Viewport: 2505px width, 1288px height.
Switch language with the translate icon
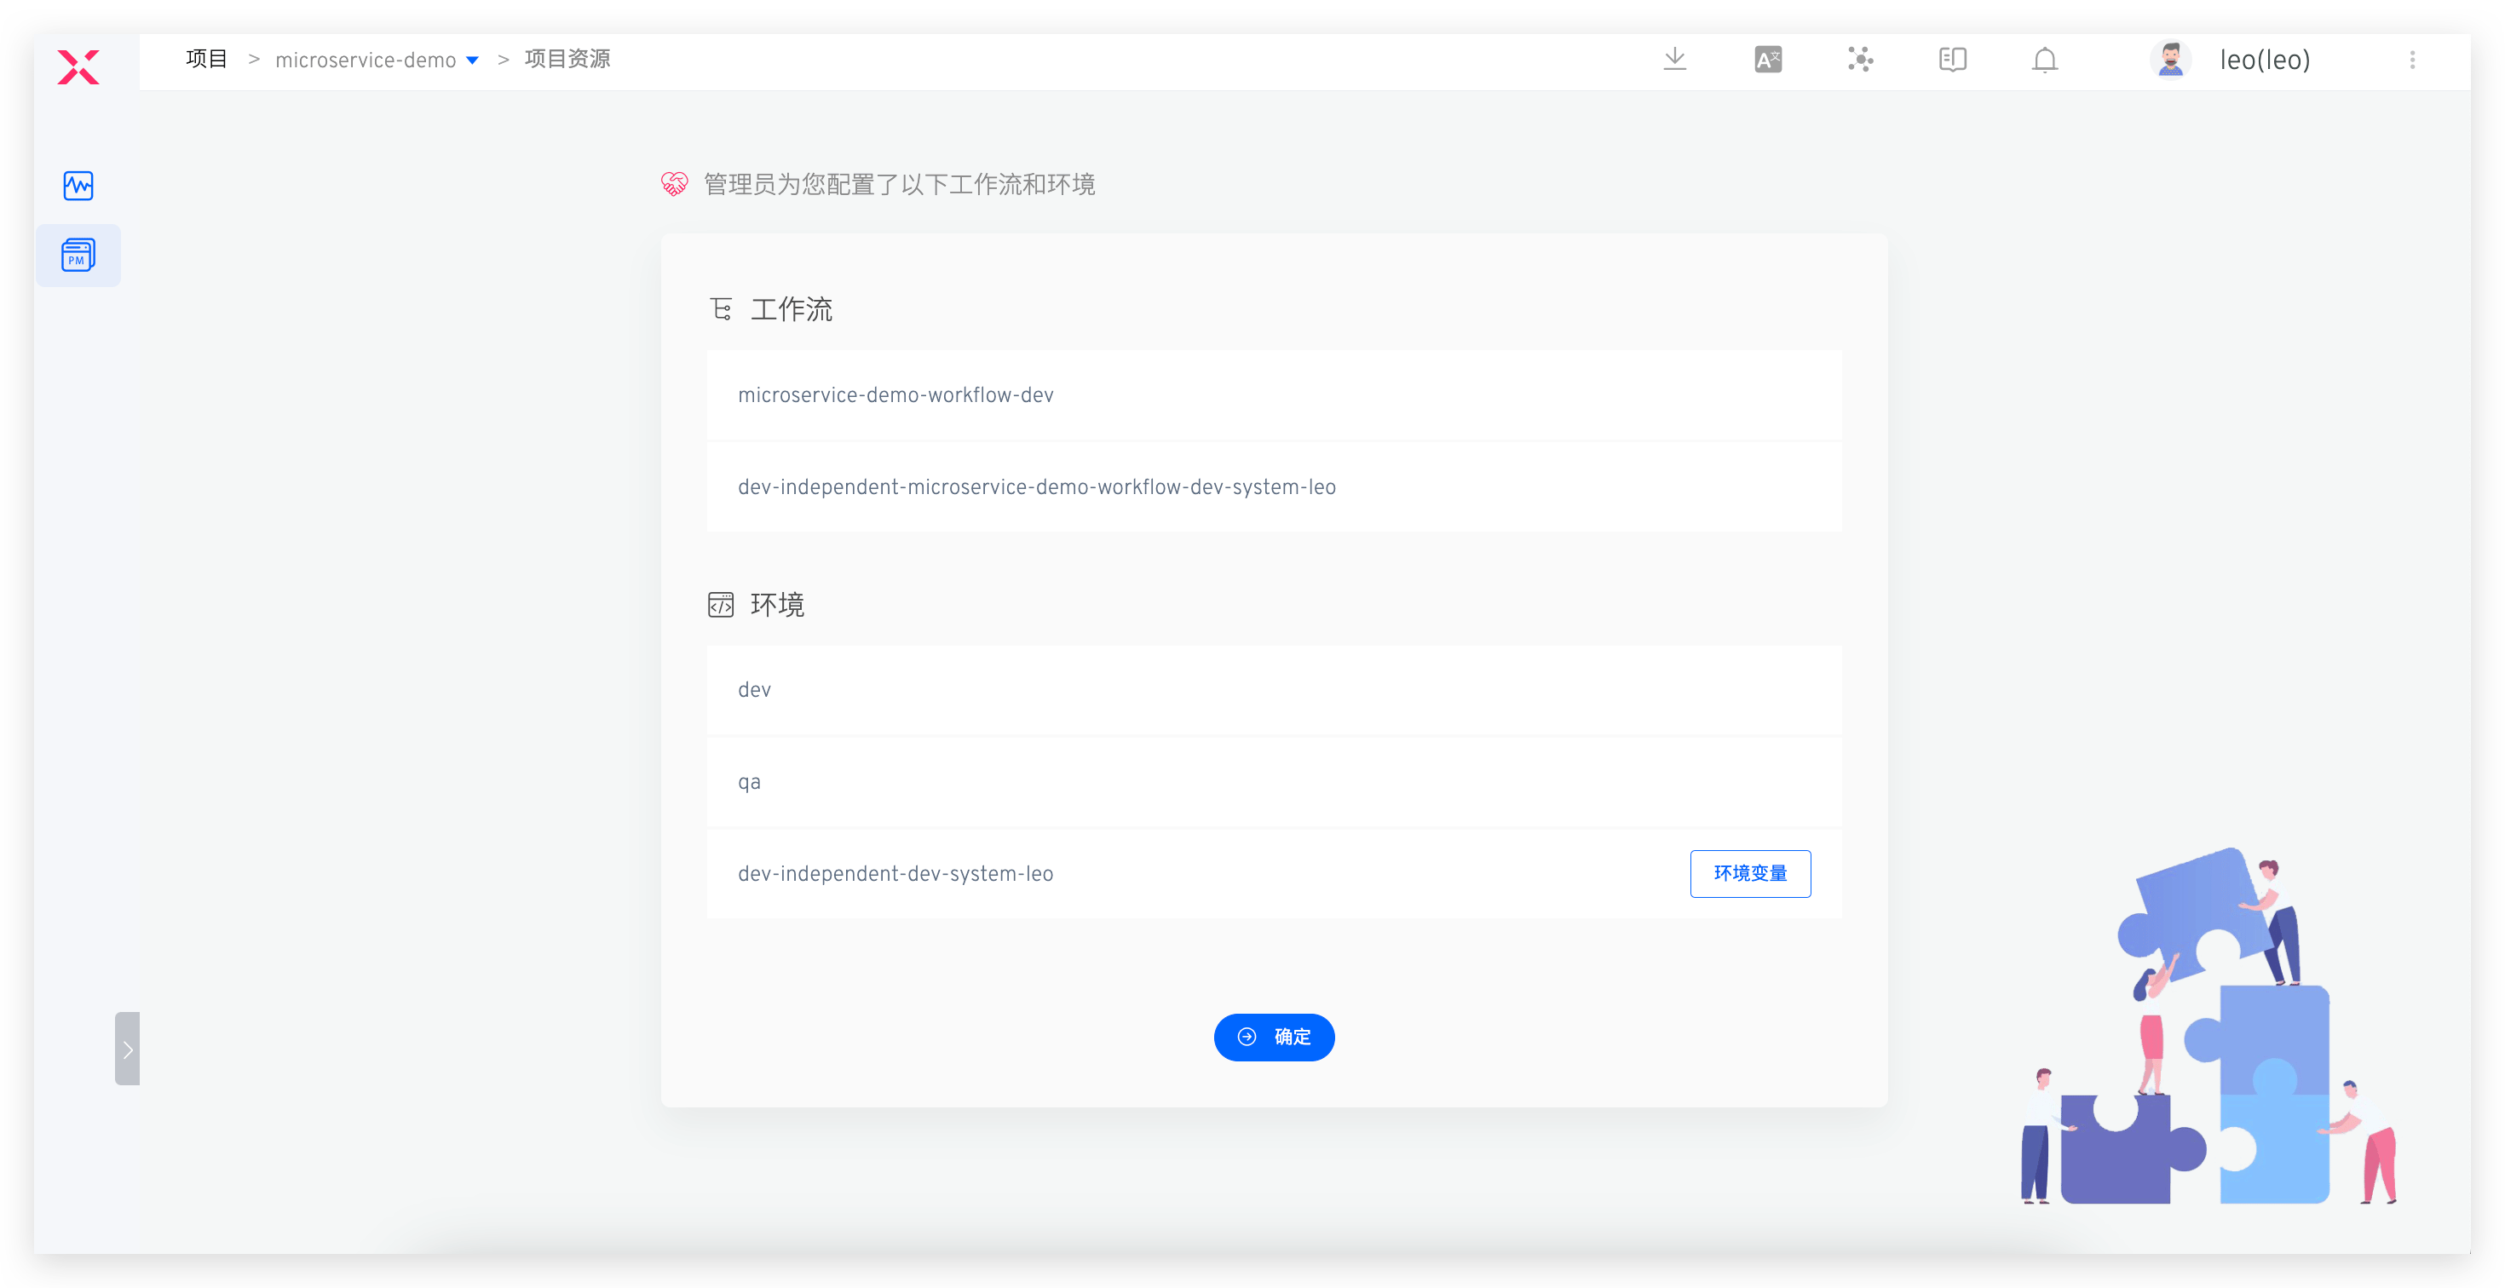tap(1768, 60)
